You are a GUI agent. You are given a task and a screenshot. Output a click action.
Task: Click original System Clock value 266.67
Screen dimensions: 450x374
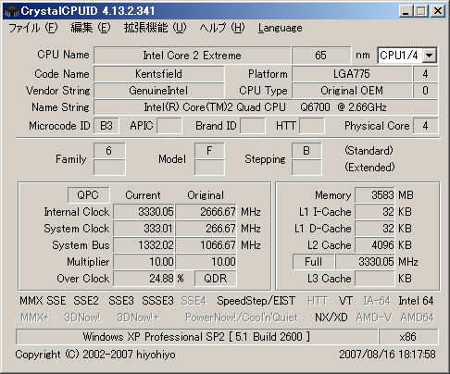pyautogui.click(x=206, y=229)
